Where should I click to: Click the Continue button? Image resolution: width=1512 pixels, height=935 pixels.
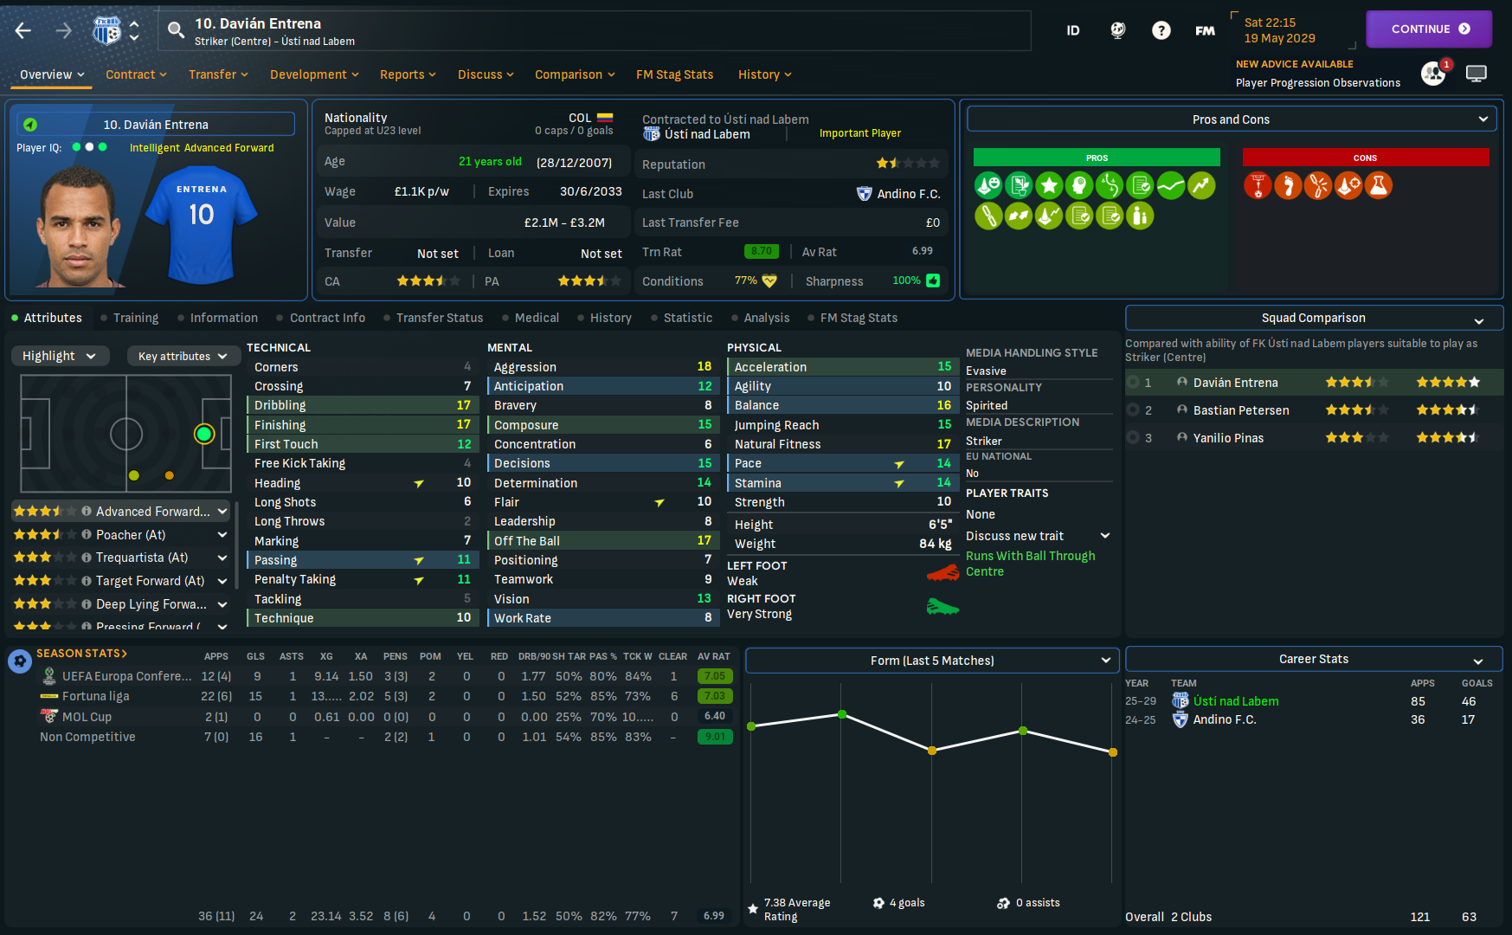pos(1429,29)
